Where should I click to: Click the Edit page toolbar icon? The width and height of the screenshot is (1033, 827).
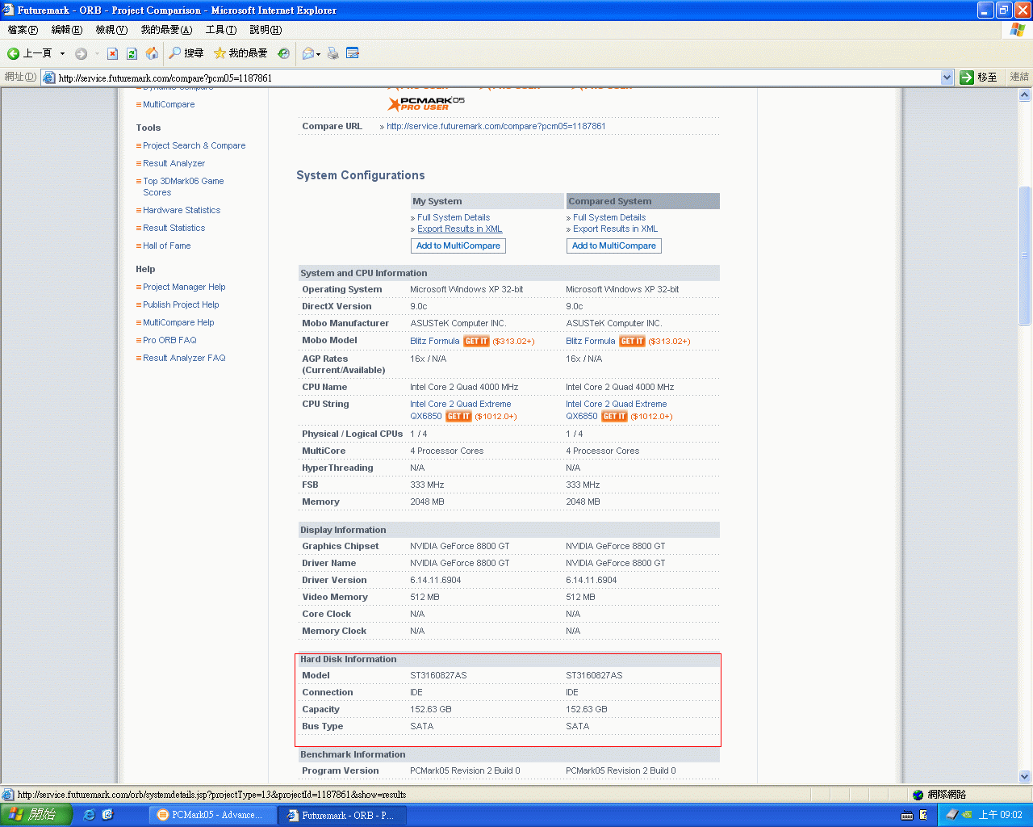(352, 53)
